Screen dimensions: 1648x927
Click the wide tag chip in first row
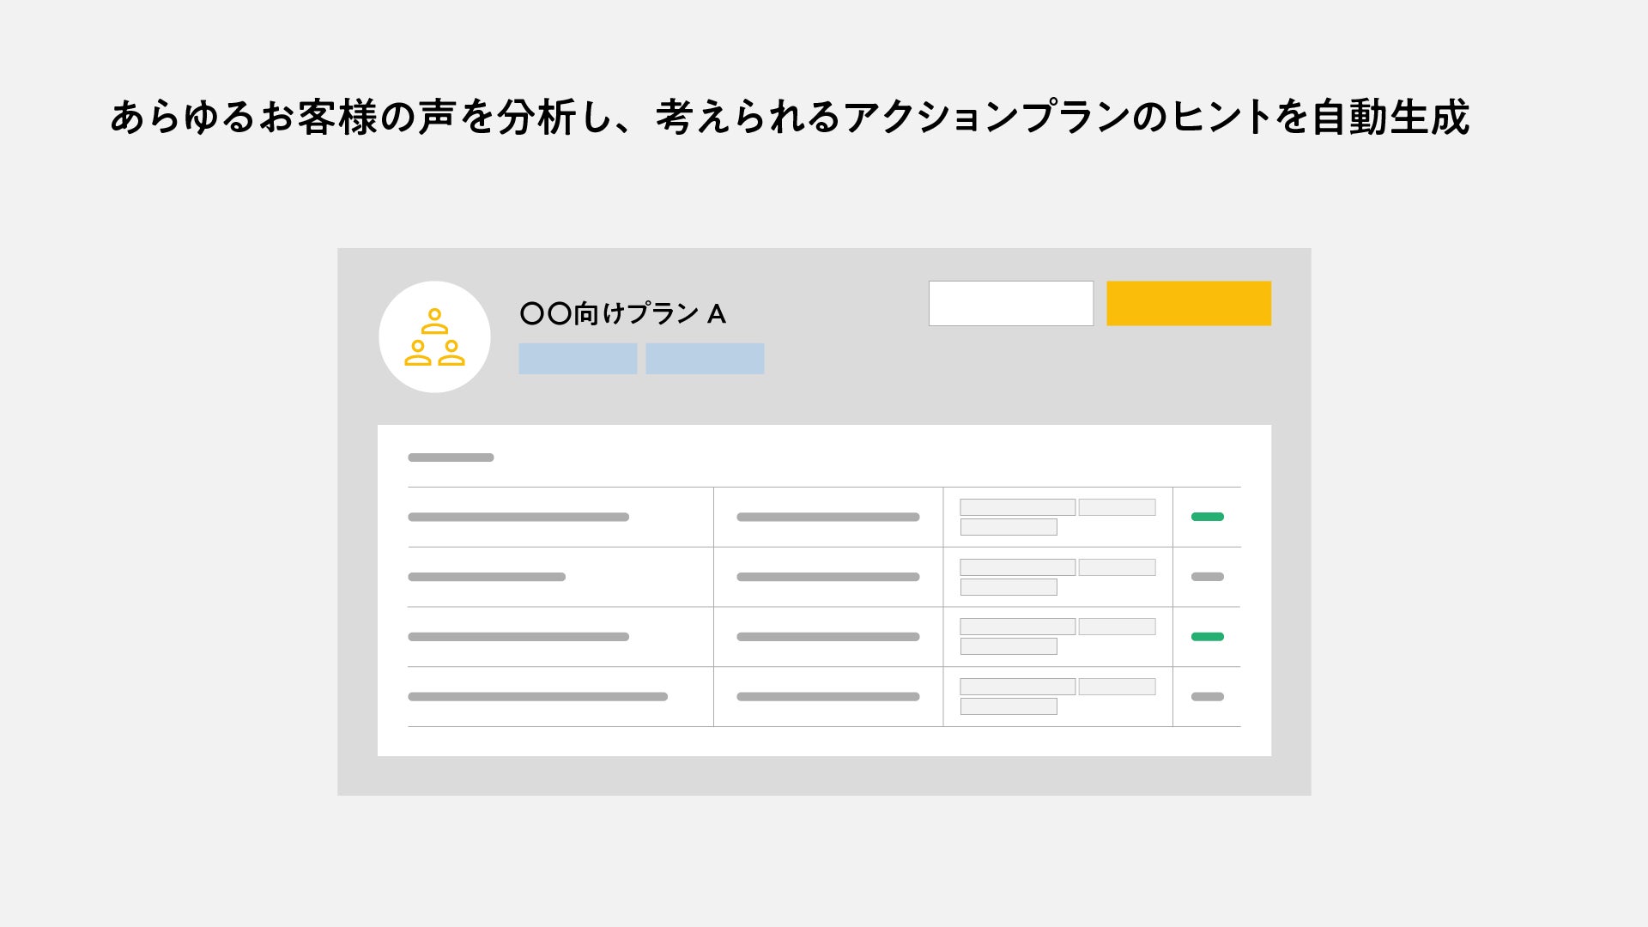1017,507
